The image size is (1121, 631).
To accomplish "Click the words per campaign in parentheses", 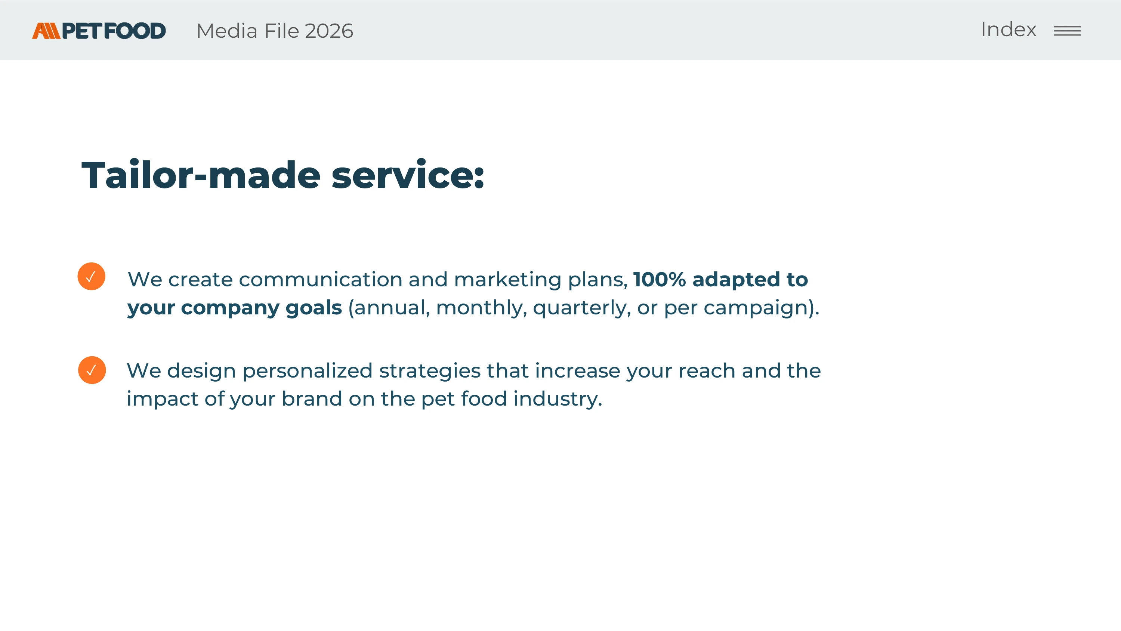I will [x=736, y=307].
